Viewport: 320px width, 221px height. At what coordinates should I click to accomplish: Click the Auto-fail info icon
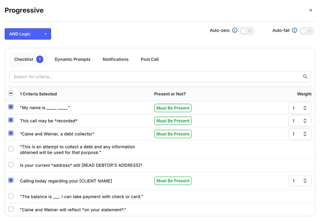(x=295, y=30)
